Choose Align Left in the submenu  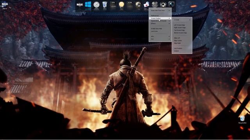click(182, 38)
